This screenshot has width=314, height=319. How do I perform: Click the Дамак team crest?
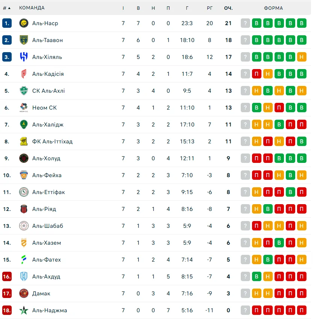24,293
